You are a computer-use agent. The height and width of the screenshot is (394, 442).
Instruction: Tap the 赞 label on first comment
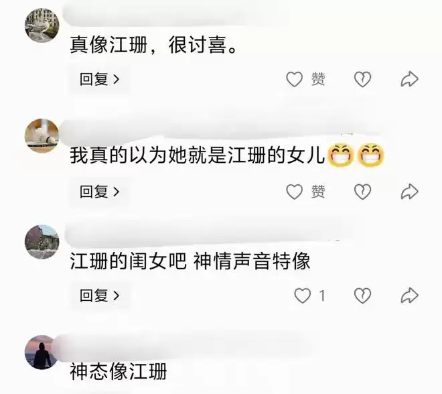point(318,79)
